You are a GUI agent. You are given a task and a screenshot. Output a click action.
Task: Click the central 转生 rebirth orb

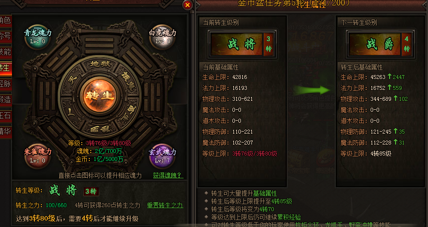coord(100,95)
